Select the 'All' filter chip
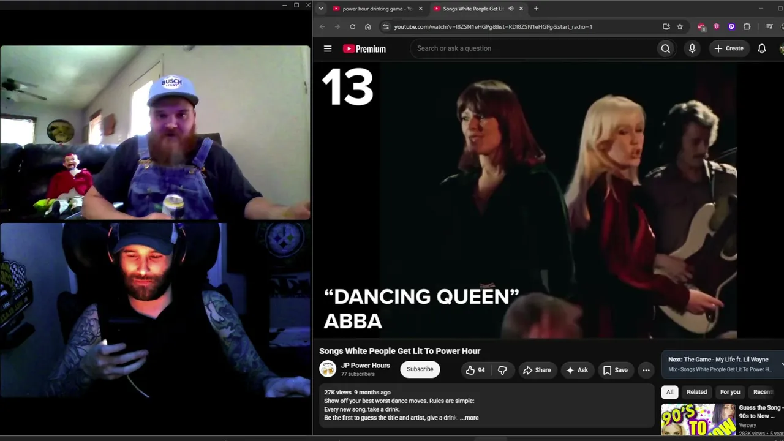The width and height of the screenshot is (784, 441). click(669, 392)
